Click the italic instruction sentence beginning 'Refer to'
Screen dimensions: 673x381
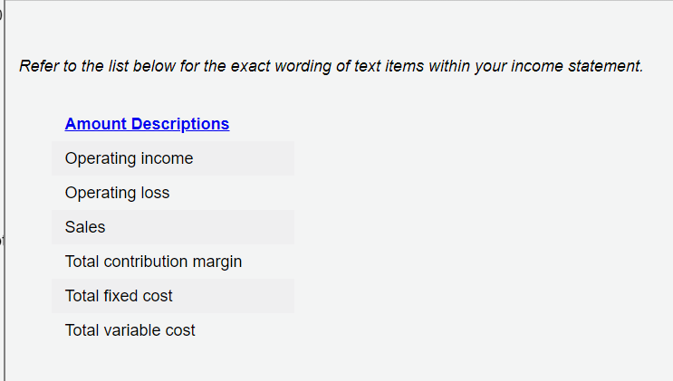pyautogui.click(x=331, y=66)
